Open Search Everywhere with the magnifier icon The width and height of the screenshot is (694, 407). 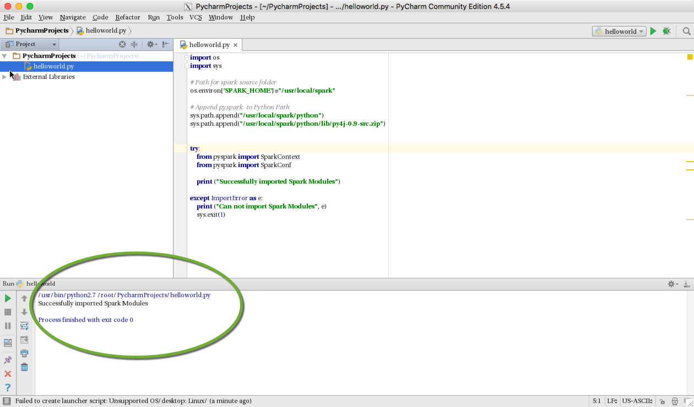(686, 31)
